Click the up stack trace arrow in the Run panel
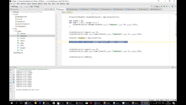The height and width of the screenshot is (105, 186). 14,70
